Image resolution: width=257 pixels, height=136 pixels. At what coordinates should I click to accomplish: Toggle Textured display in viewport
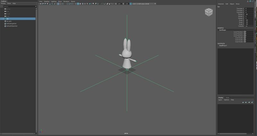pyautogui.click(x=85, y=4)
